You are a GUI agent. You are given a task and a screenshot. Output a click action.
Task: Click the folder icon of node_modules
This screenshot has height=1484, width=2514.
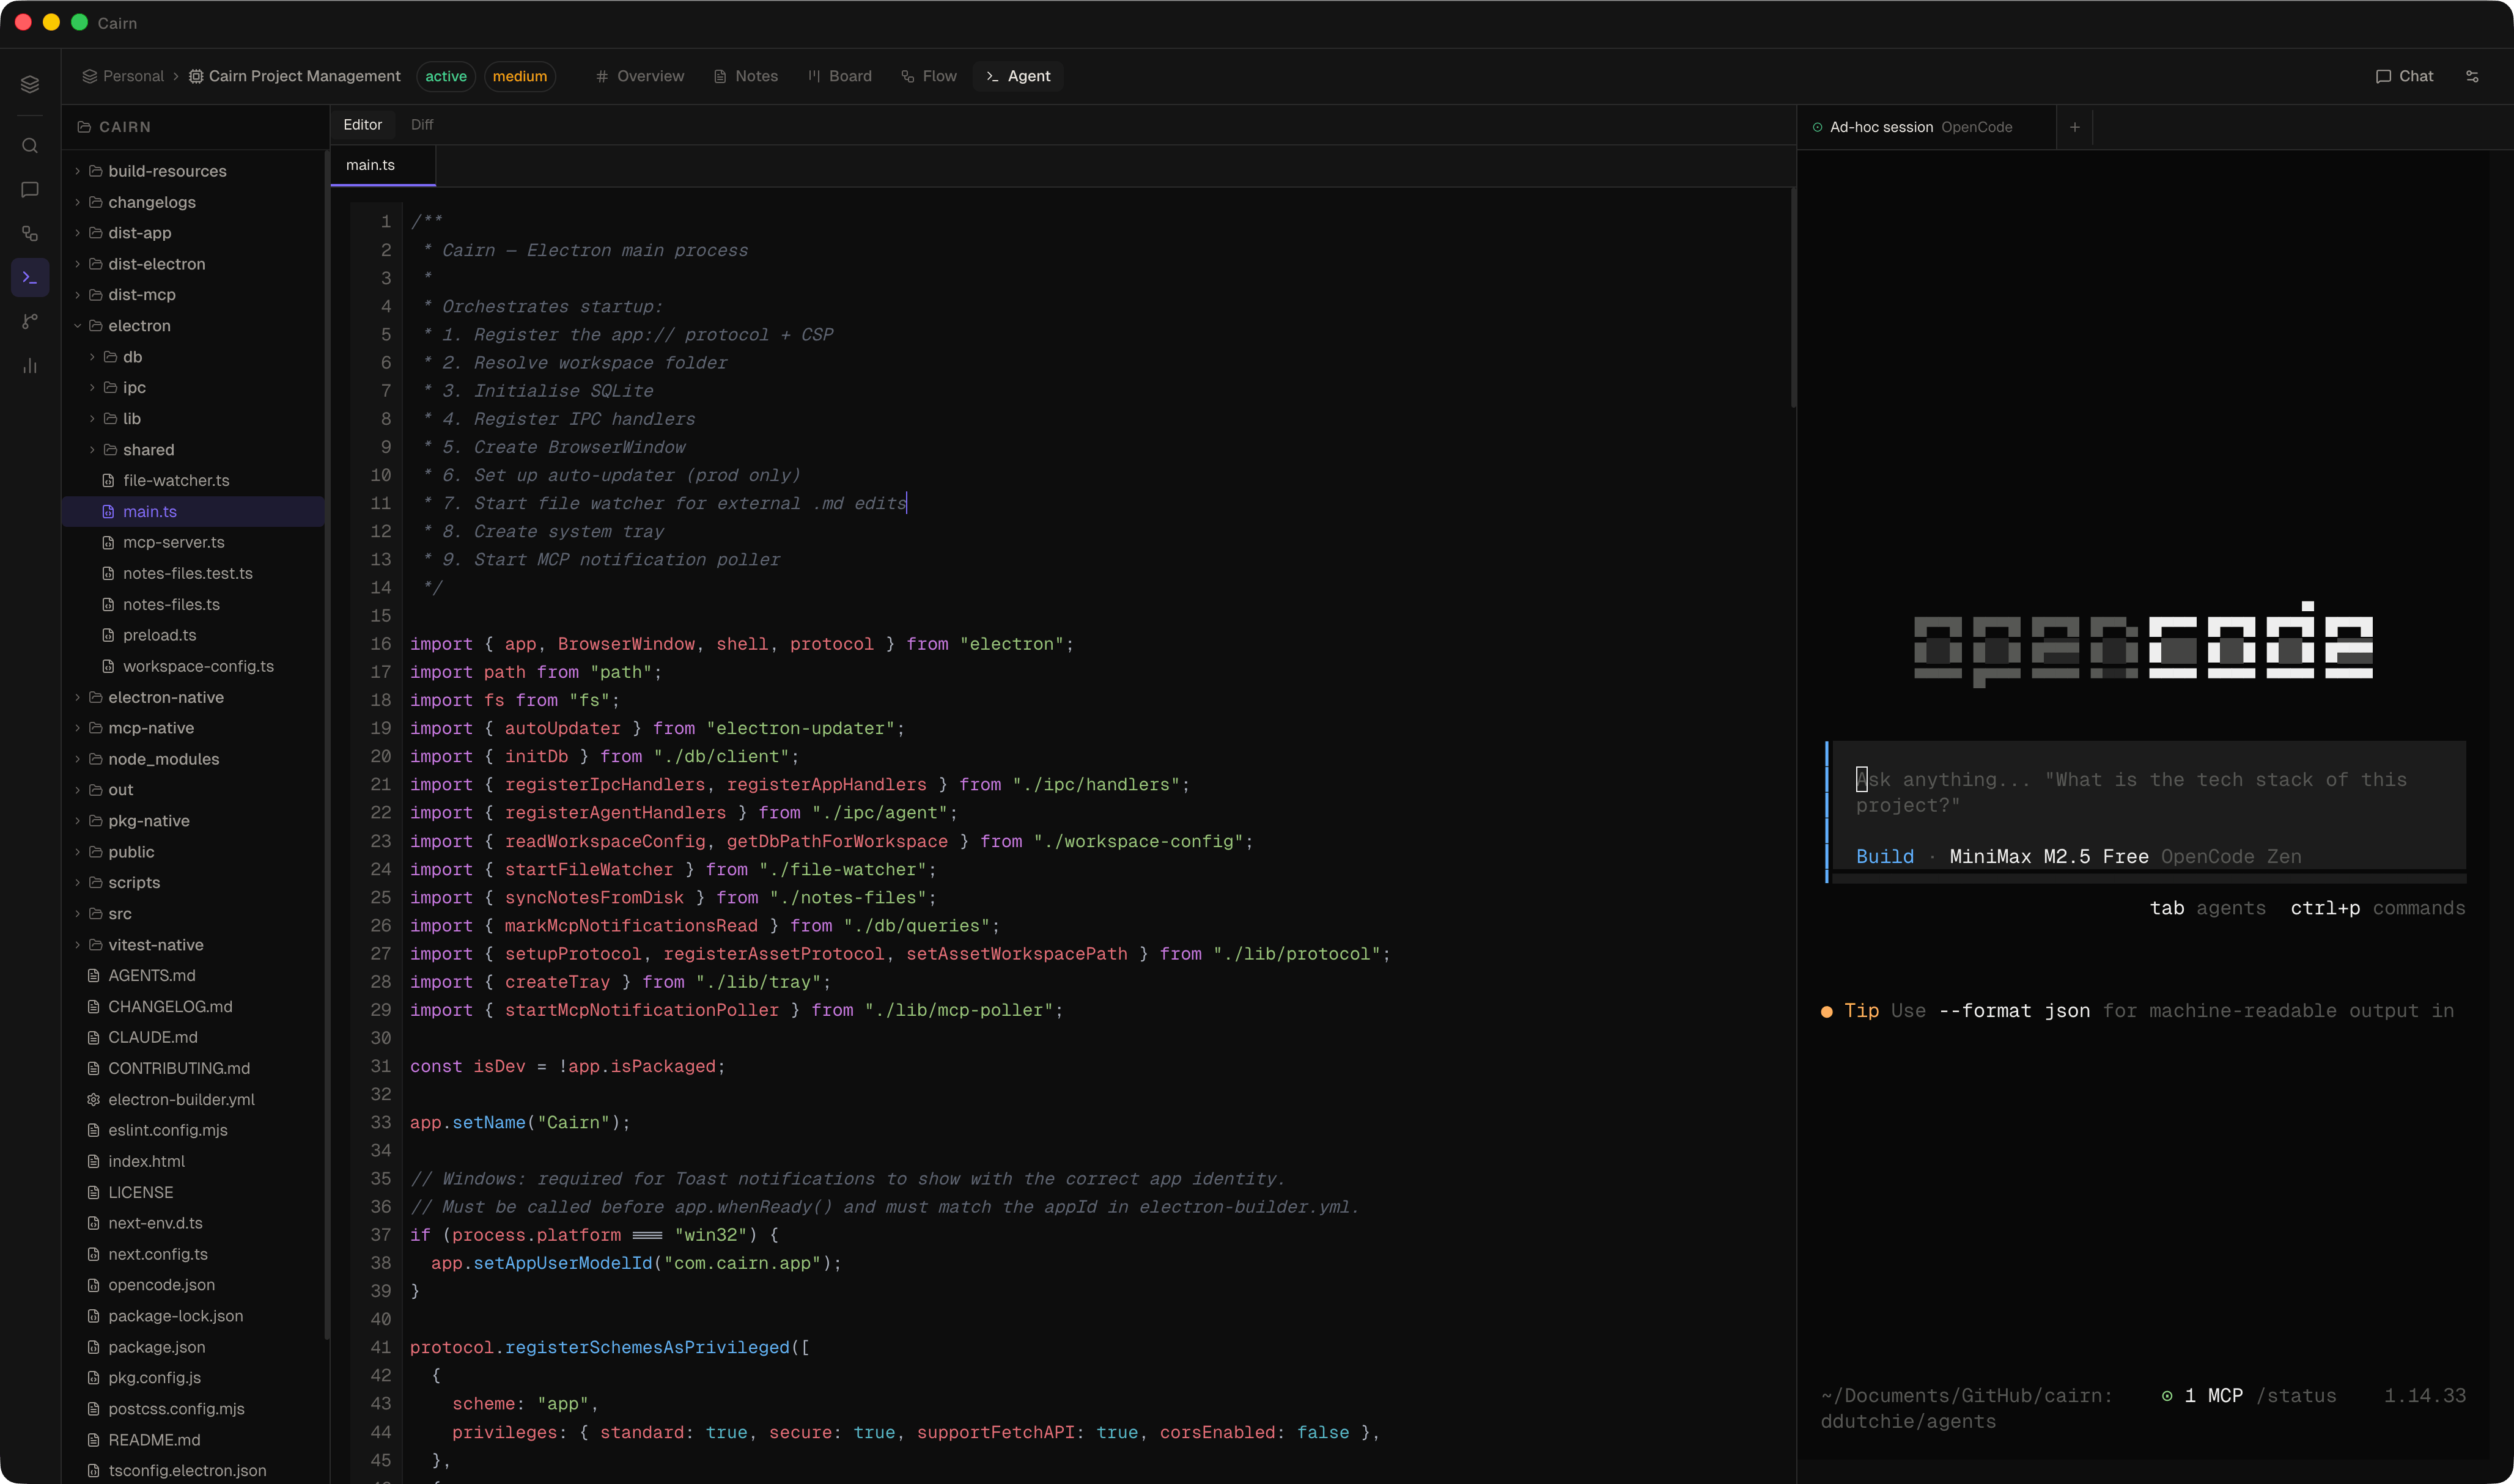(x=96, y=759)
